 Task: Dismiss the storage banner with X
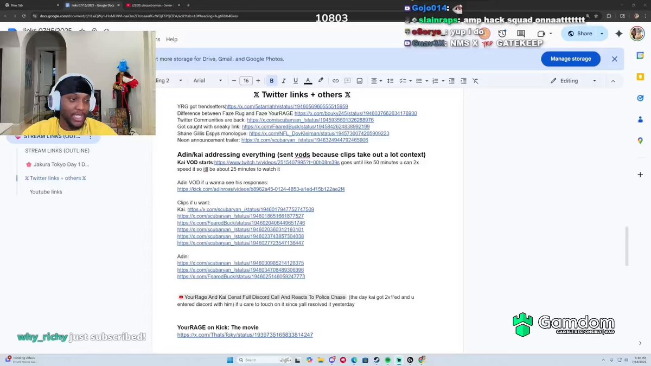click(615, 59)
